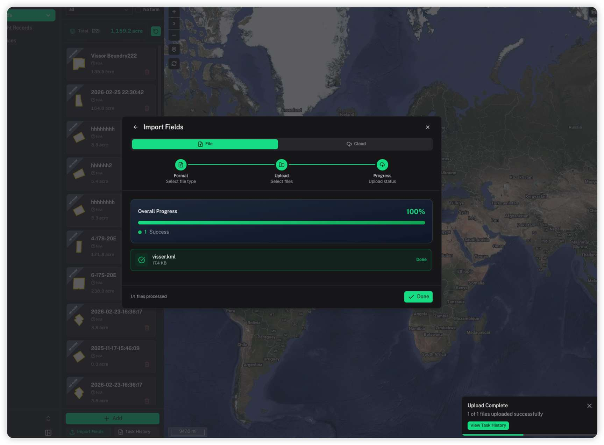The height and width of the screenshot is (445, 604).
Task: Open the 'all' filter dropdown
Action: click(x=99, y=10)
